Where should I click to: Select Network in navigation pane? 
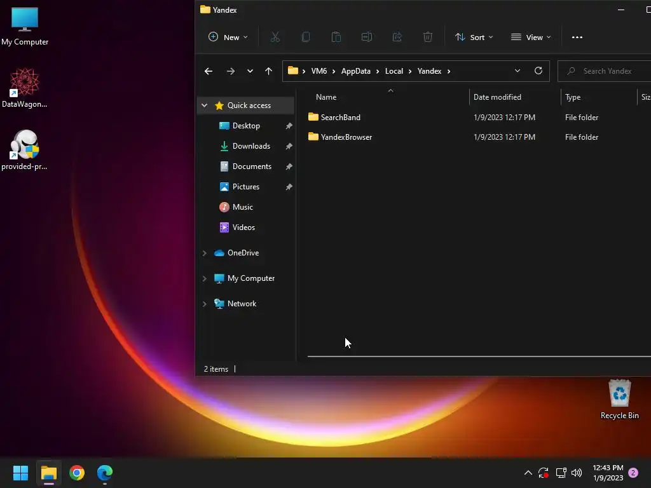click(x=242, y=304)
